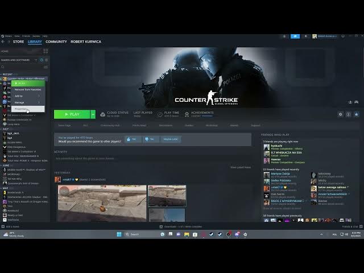Open the Downloads status at bottom

pos(181,226)
